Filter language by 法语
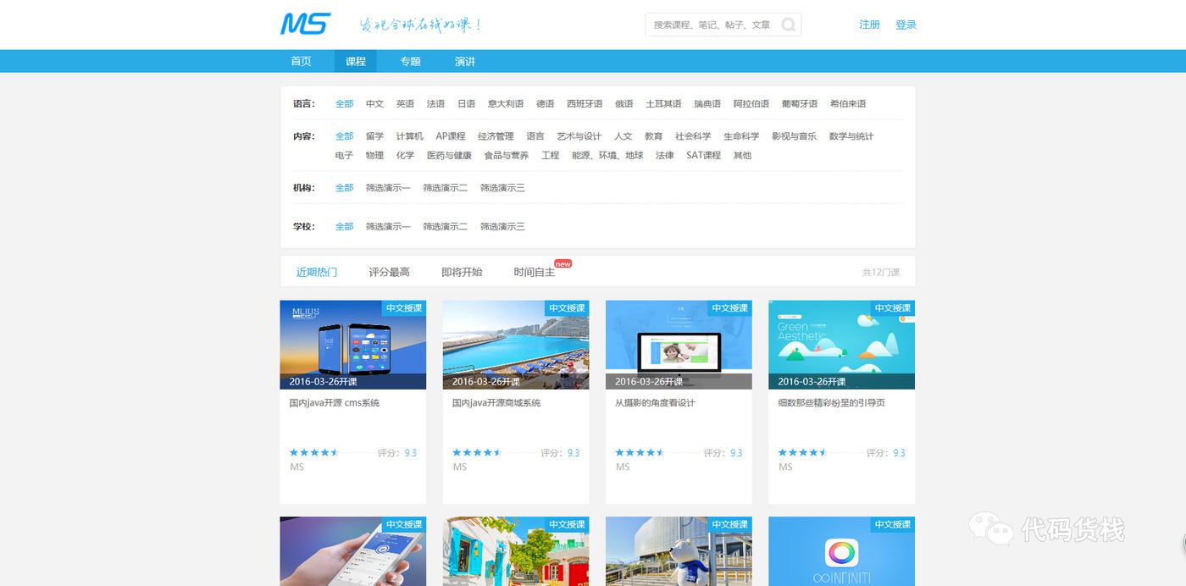 435,103
